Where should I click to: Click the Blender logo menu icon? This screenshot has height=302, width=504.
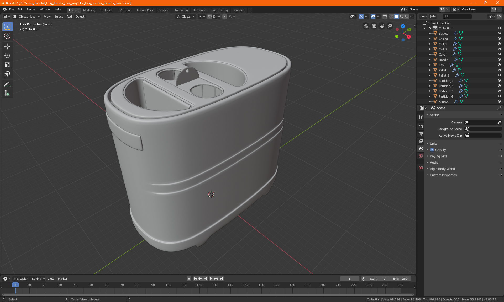coord(4,9)
